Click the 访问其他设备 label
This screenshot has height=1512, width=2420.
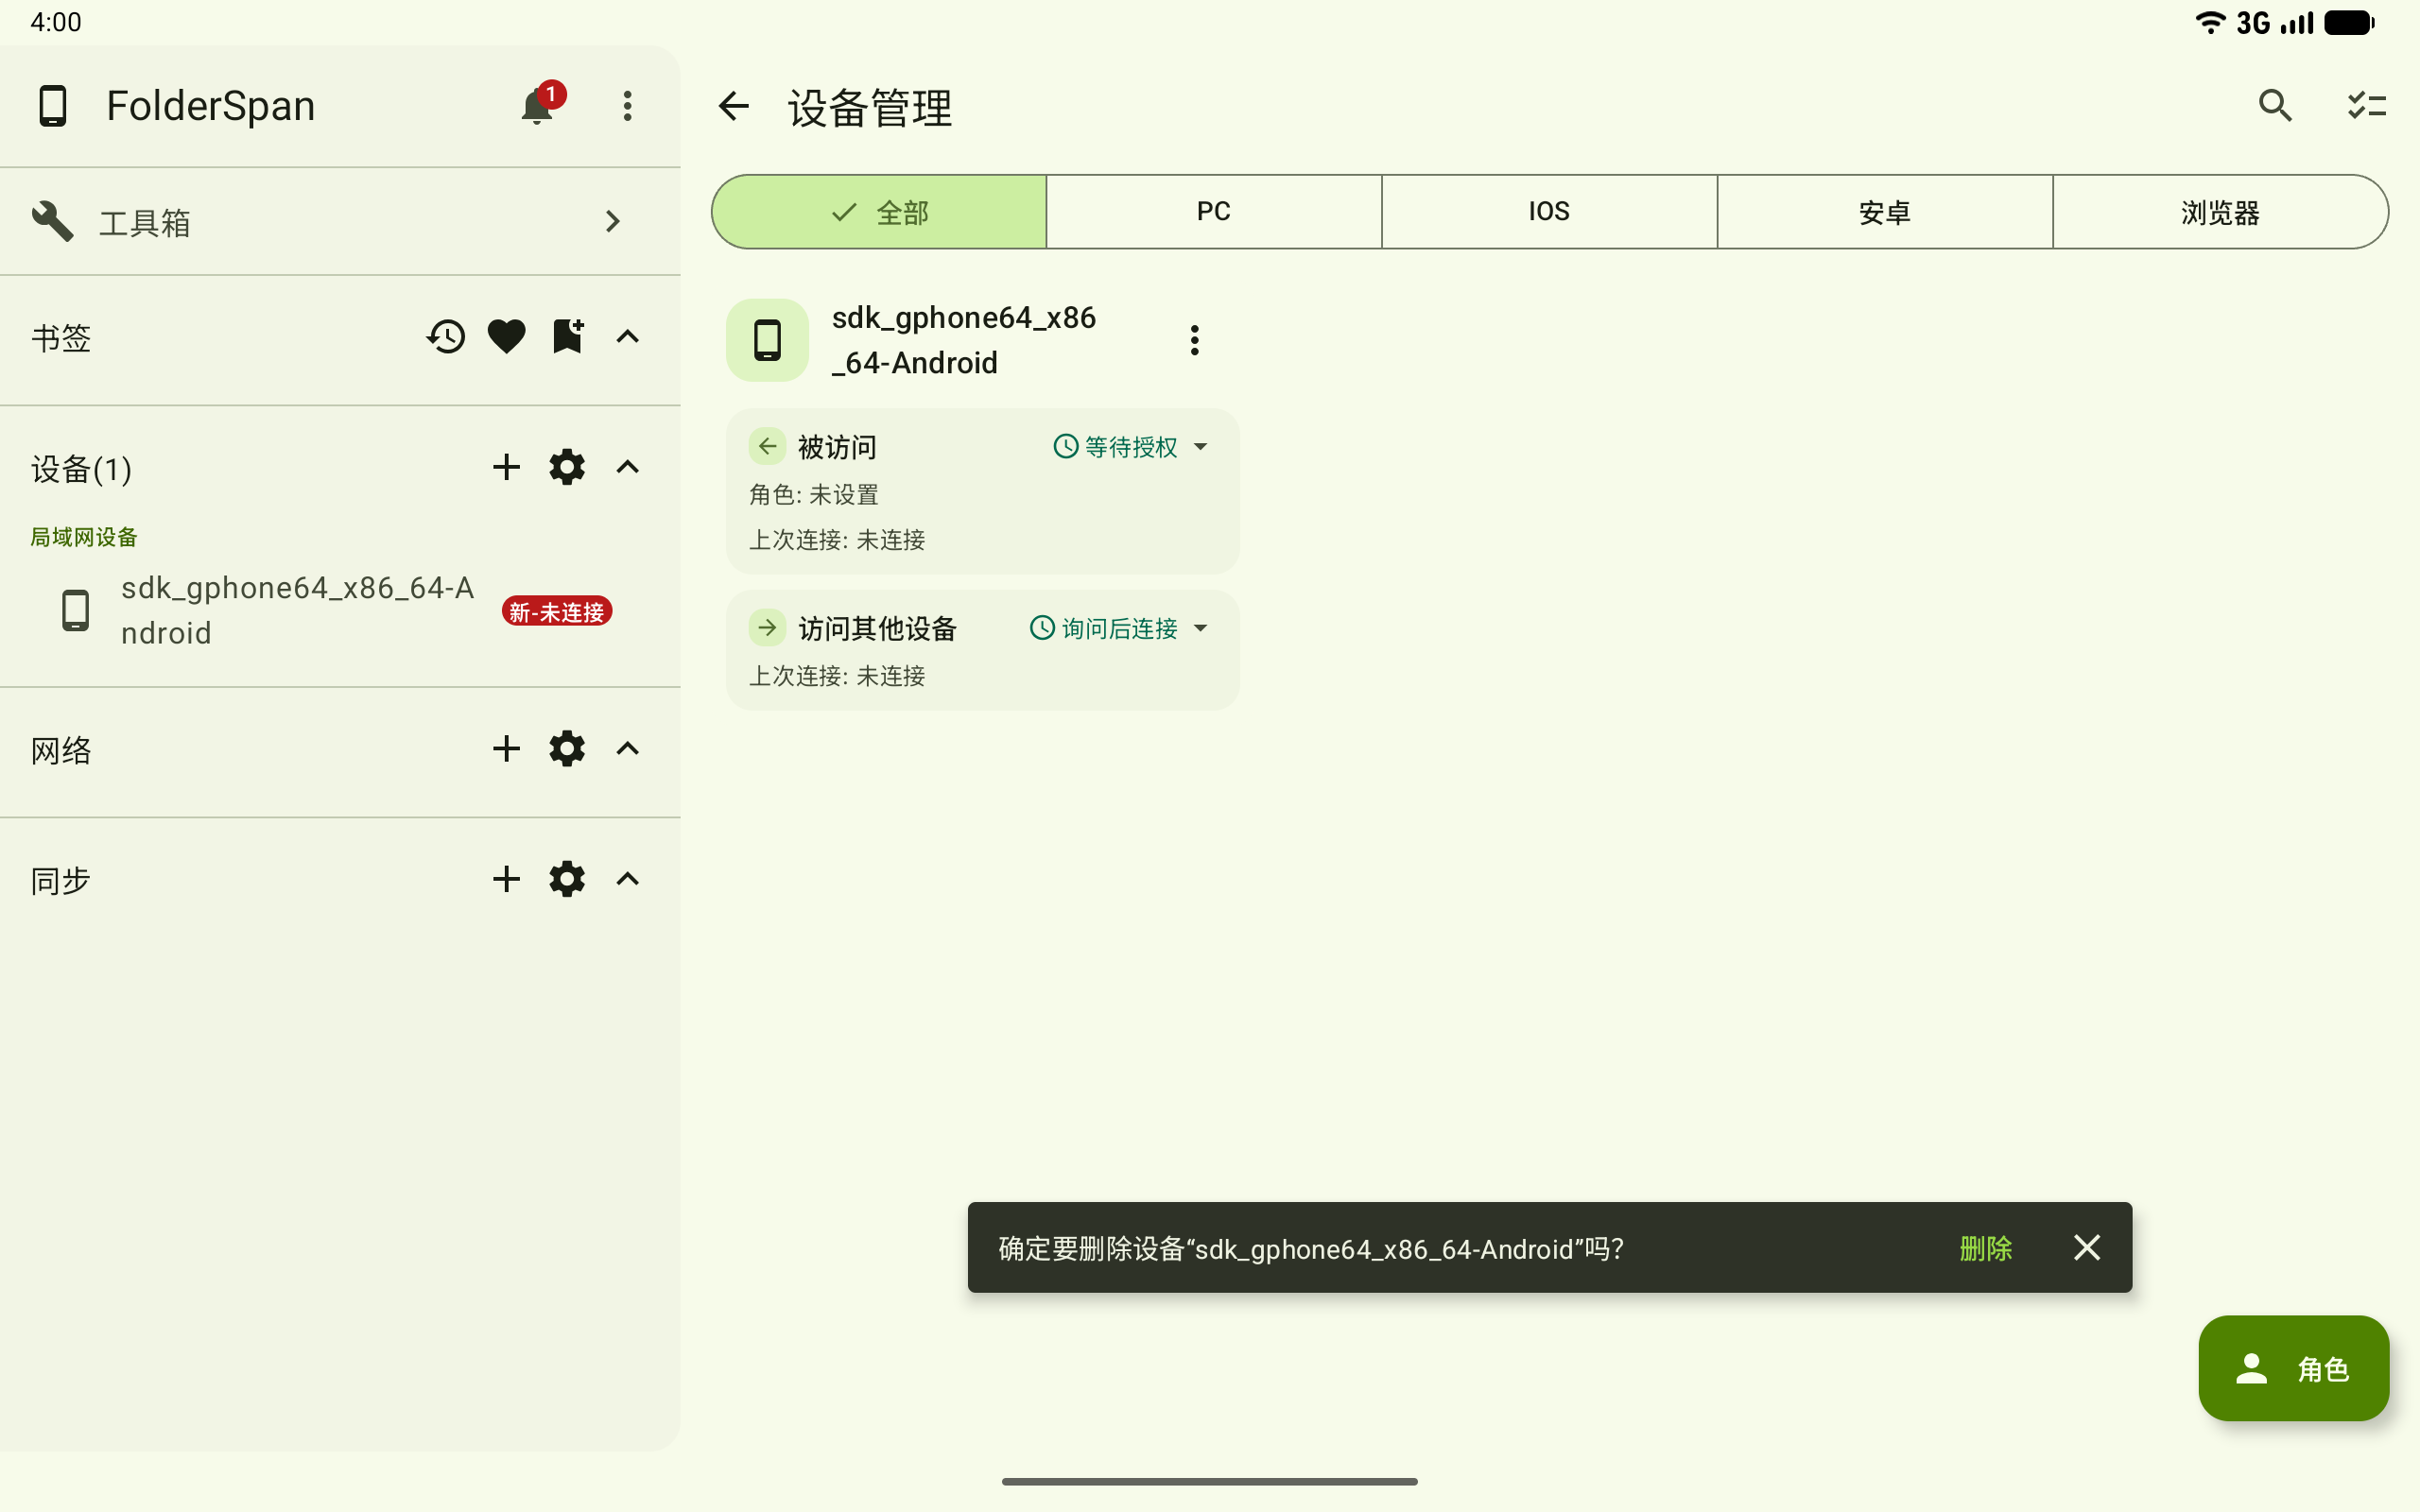click(x=878, y=628)
